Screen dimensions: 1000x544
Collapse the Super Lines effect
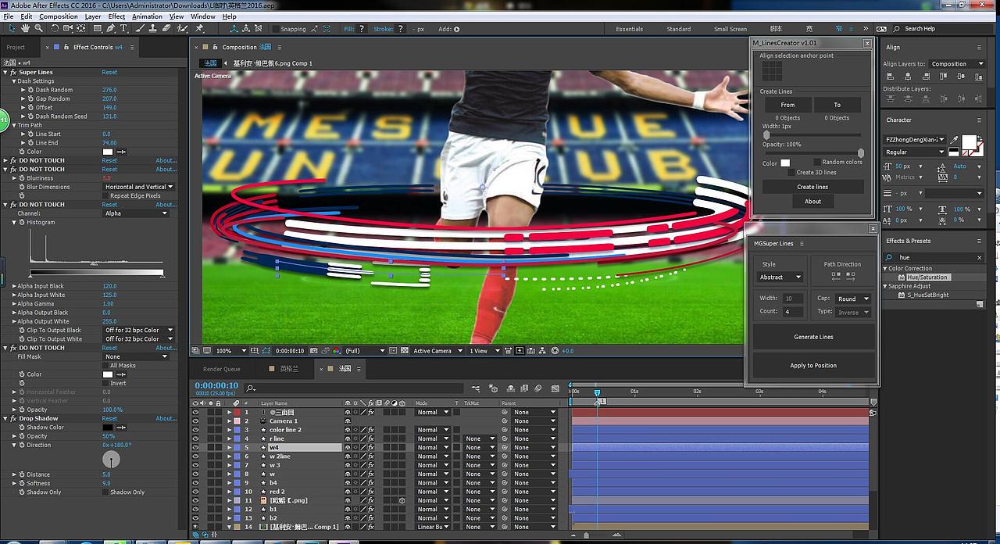pyautogui.click(x=6, y=72)
